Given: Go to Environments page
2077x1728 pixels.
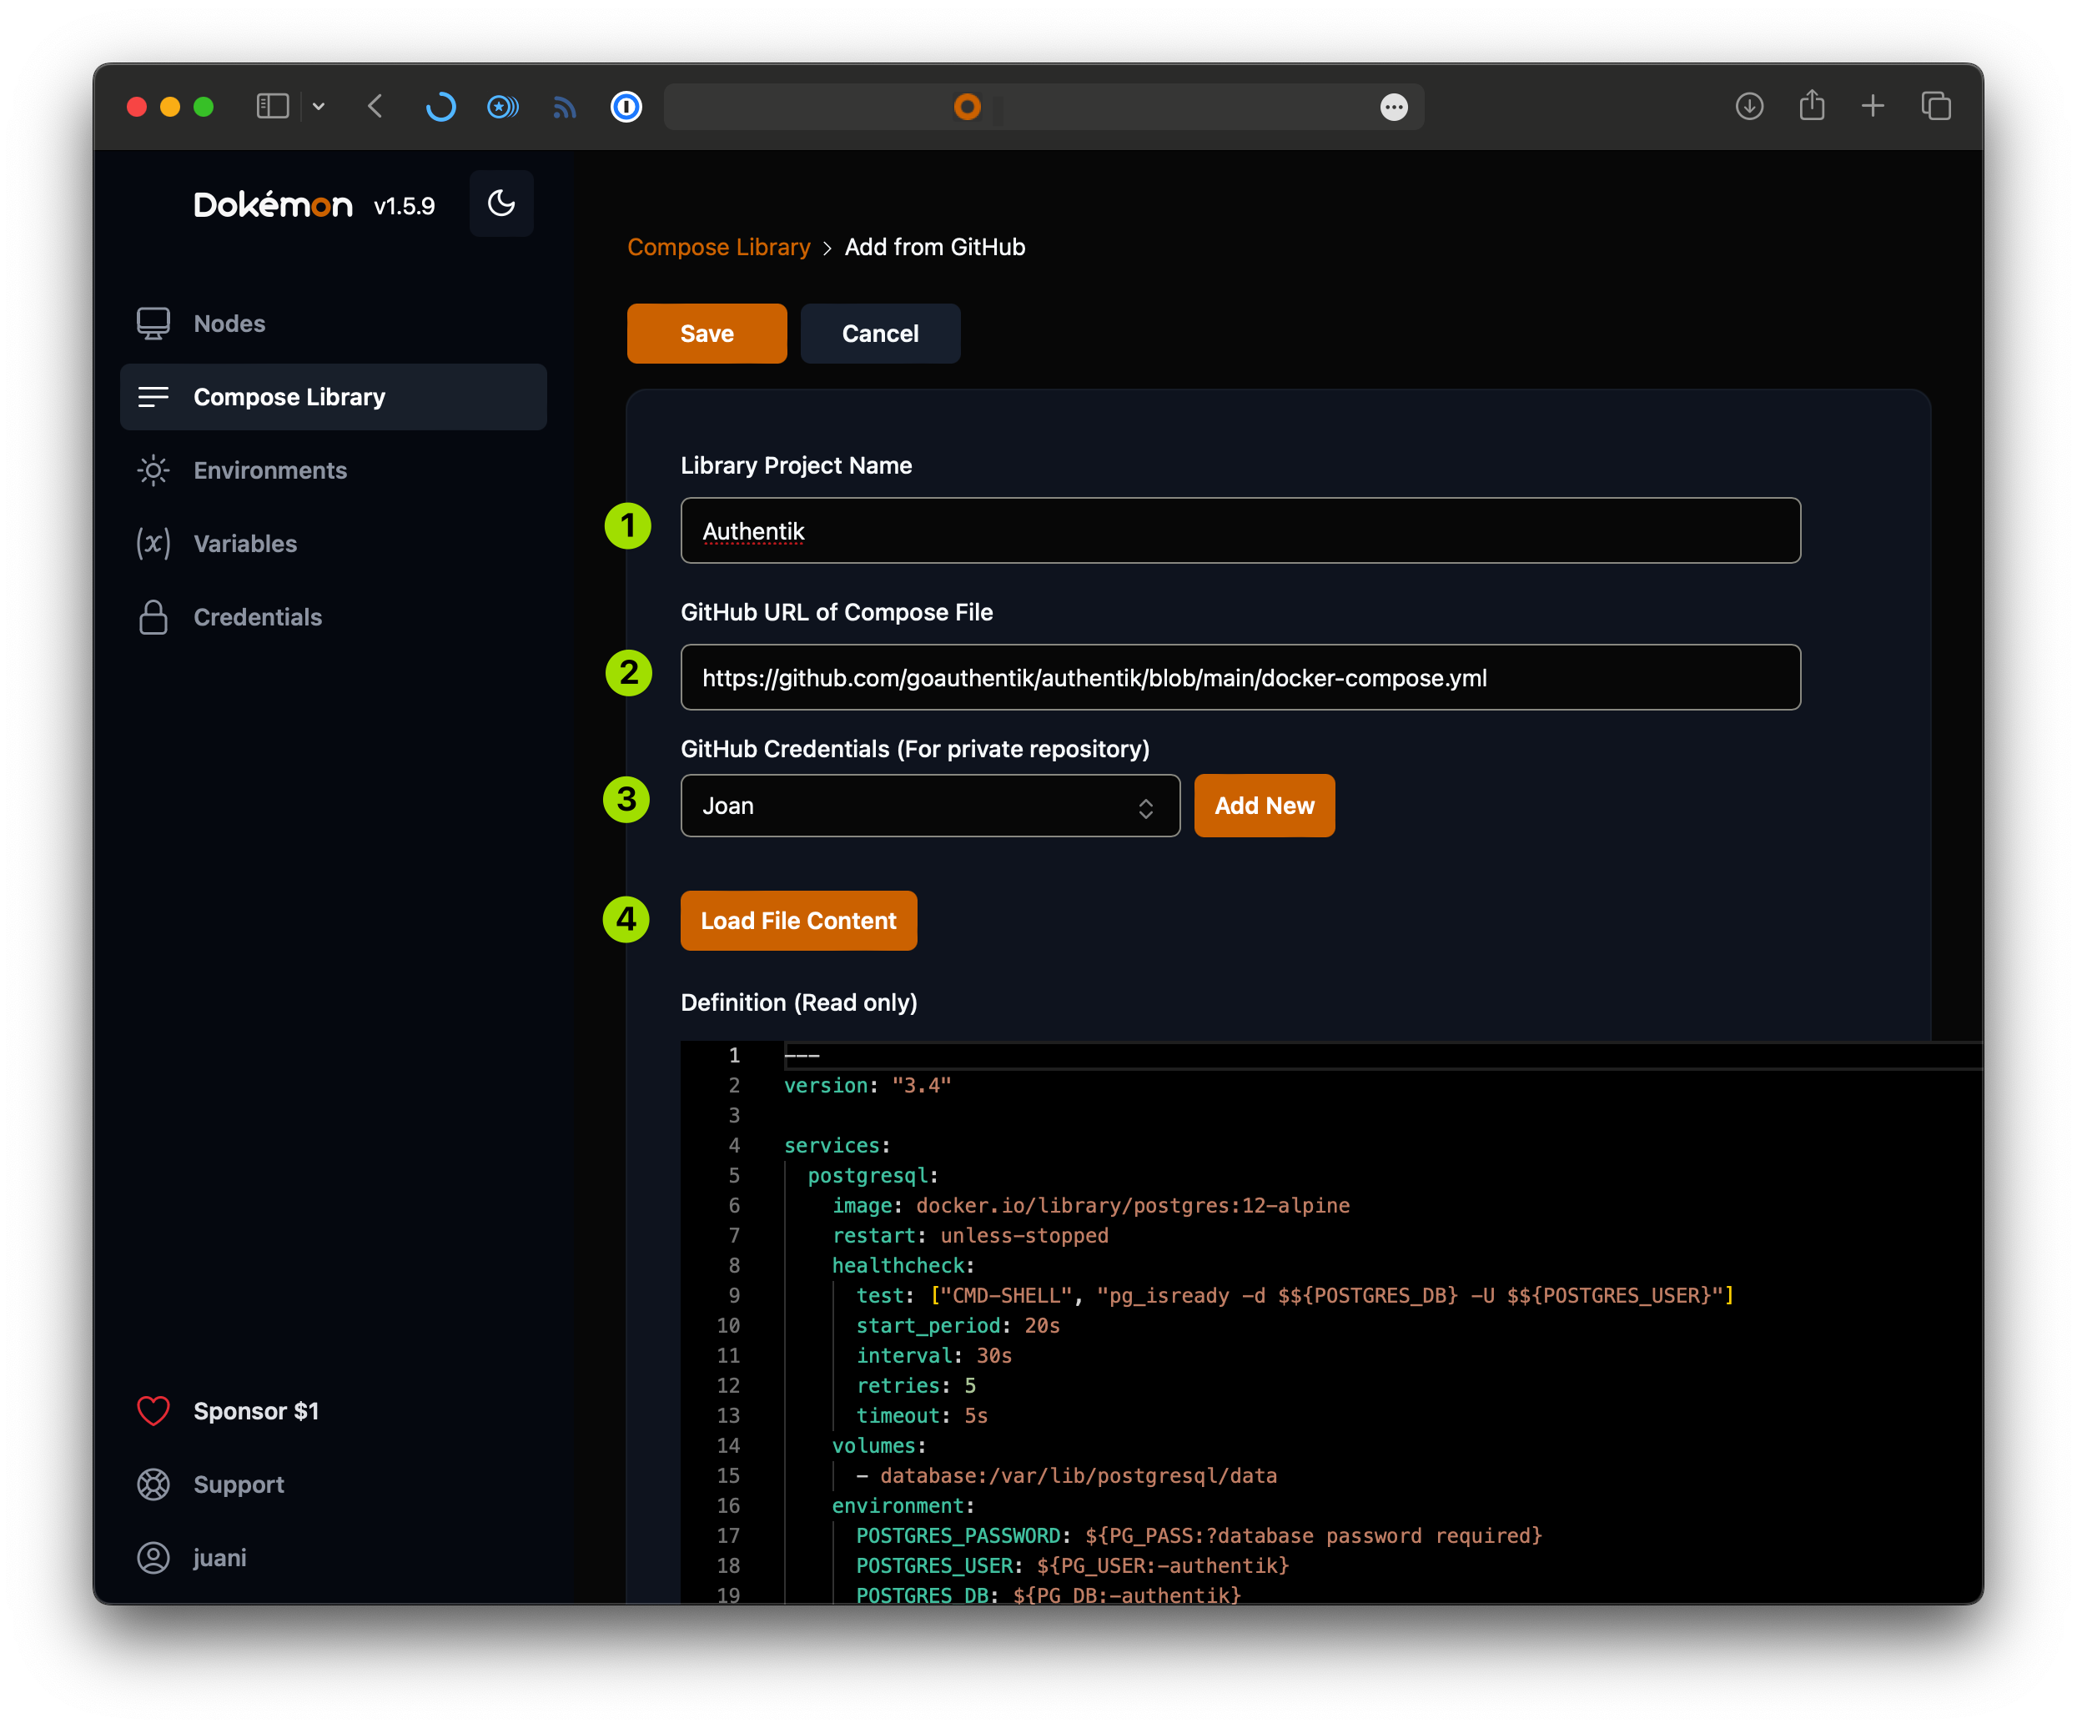Looking at the screenshot, I should (334, 470).
